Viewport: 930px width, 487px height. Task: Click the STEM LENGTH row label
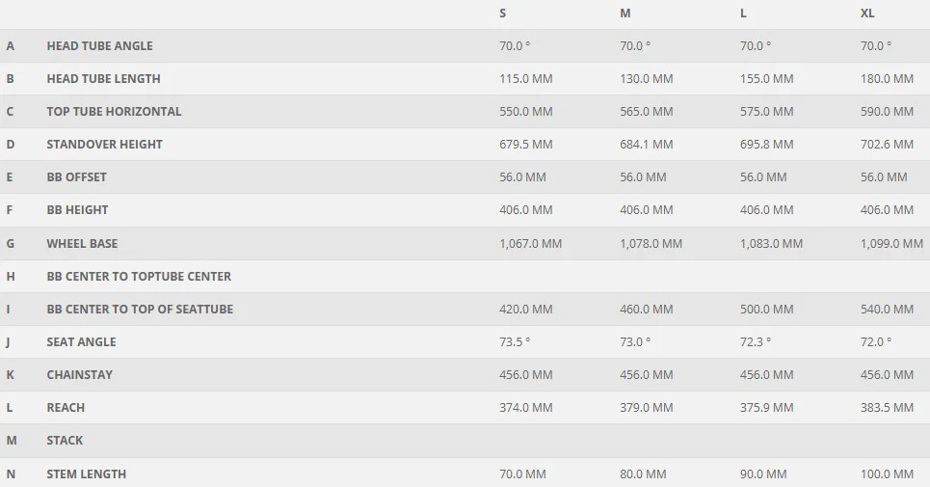[x=87, y=473]
